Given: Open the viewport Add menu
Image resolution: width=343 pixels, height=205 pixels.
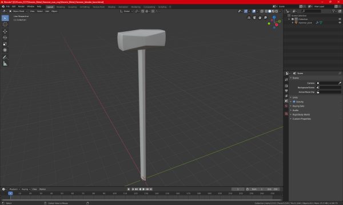Looking at the screenshot, I should click(x=47, y=11).
